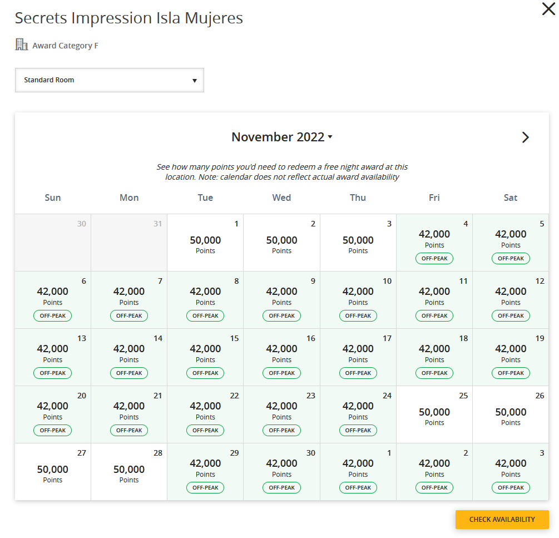Select Wednesday November 30 off-peak cell
Image resolution: width=559 pixels, height=538 pixels.
pos(281,472)
